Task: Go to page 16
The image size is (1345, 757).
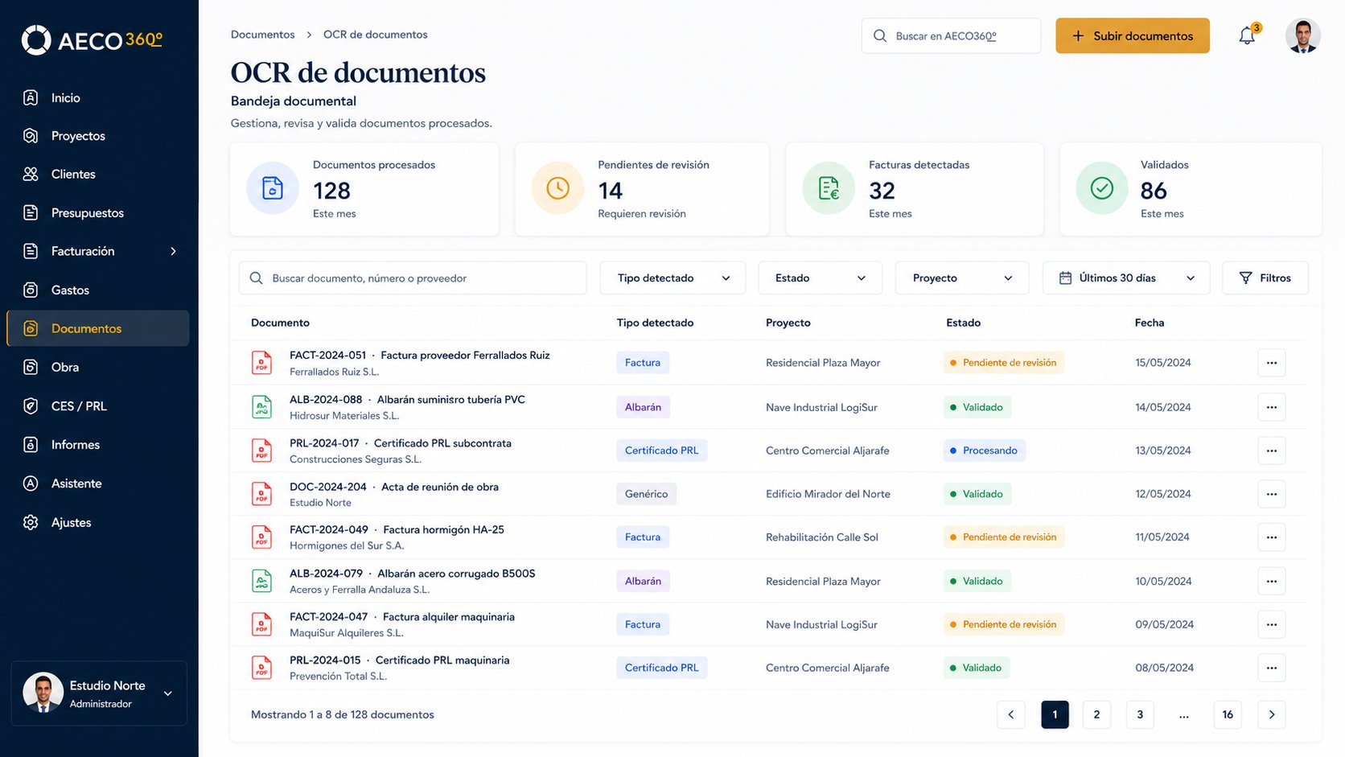Action: pyautogui.click(x=1228, y=714)
